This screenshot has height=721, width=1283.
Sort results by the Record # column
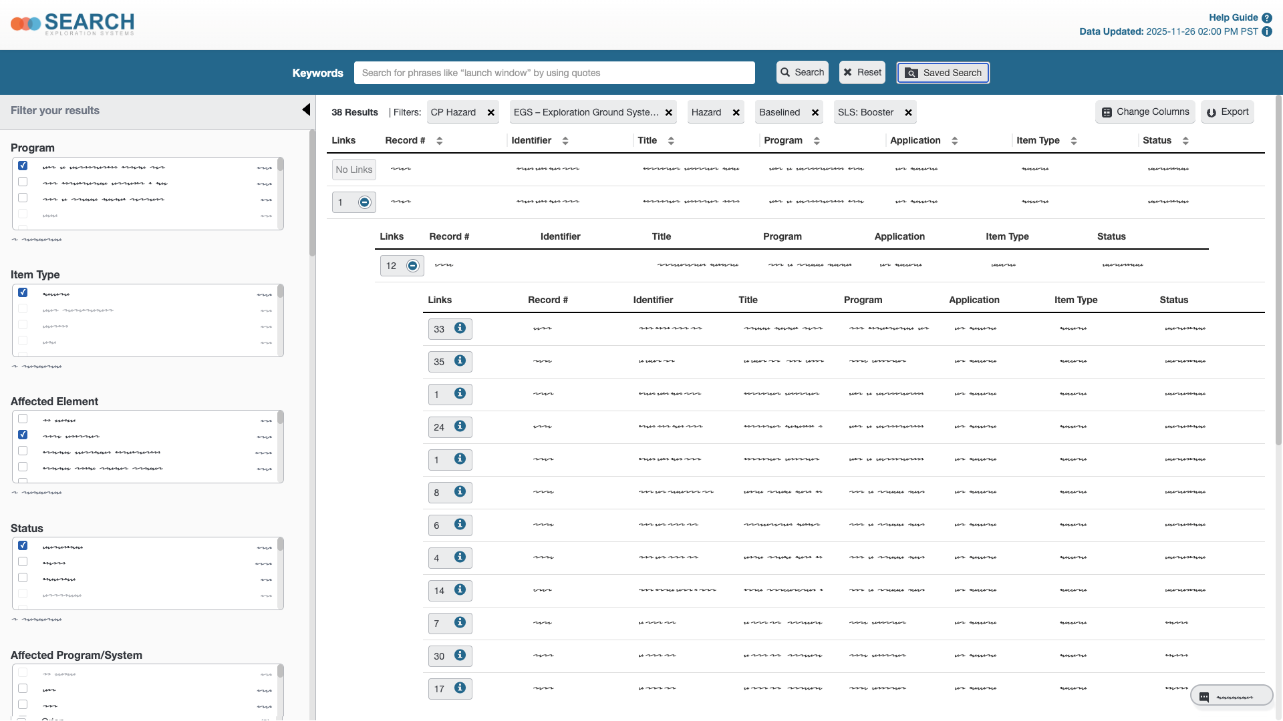(439, 141)
